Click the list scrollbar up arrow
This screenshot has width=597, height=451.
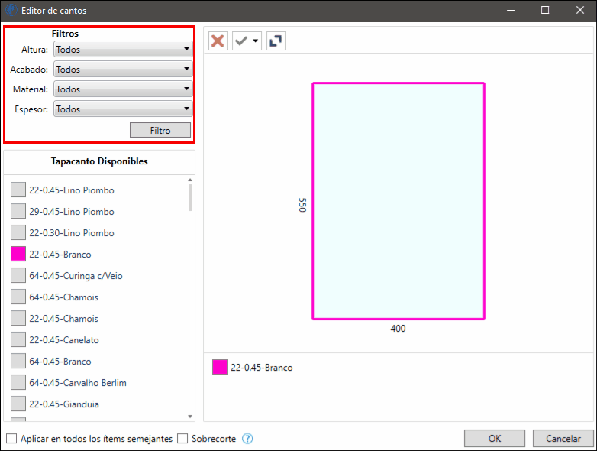pos(190,180)
